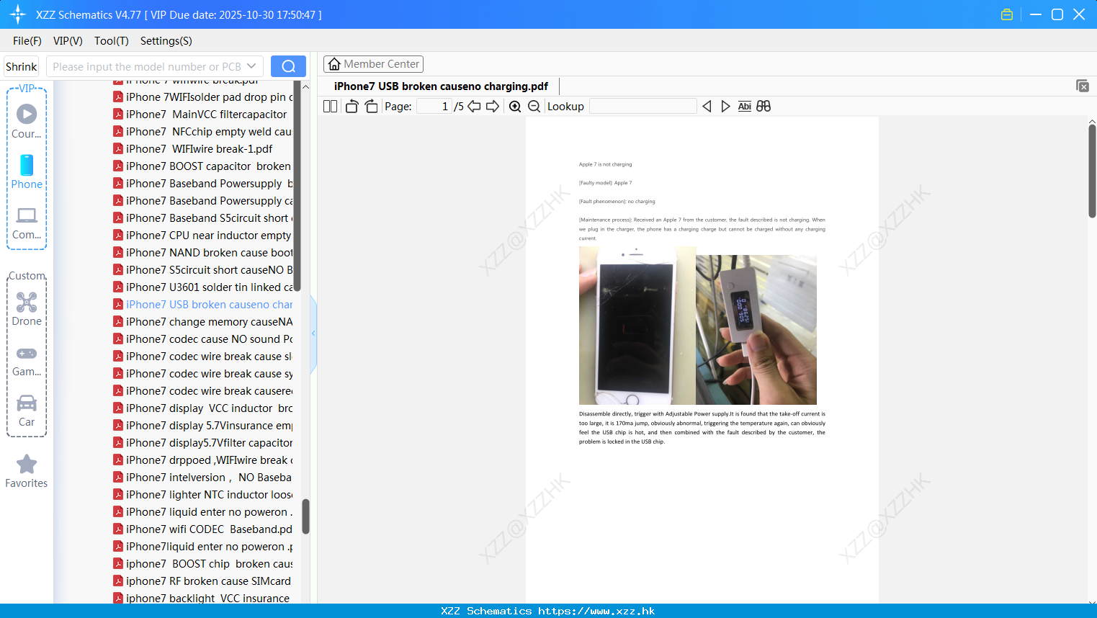This screenshot has height=618, width=1097.
Task: Collapse the file list panel handle
Action: 313,333
